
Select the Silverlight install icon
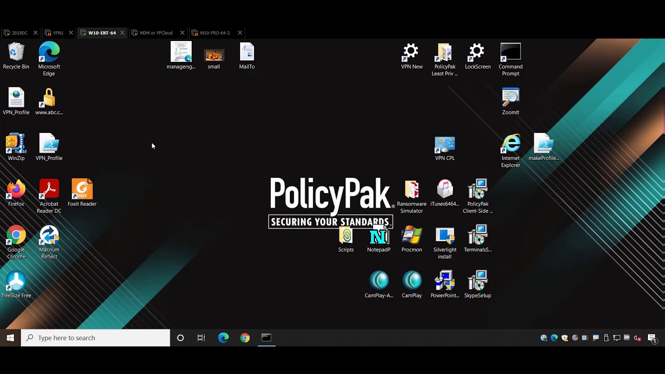click(445, 242)
